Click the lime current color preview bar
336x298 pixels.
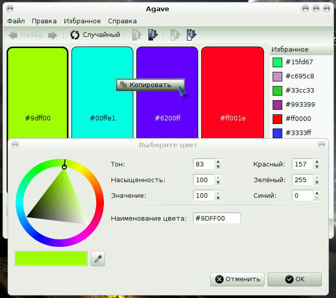[51, 259]
